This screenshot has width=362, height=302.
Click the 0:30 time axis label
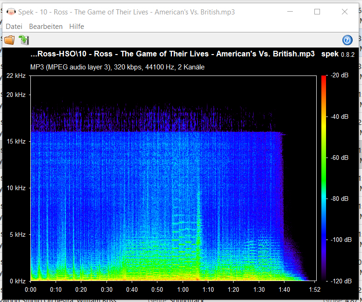[106, 289]
